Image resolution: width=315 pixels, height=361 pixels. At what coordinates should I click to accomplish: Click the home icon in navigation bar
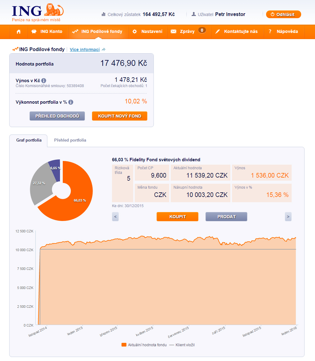pos(19,31)
